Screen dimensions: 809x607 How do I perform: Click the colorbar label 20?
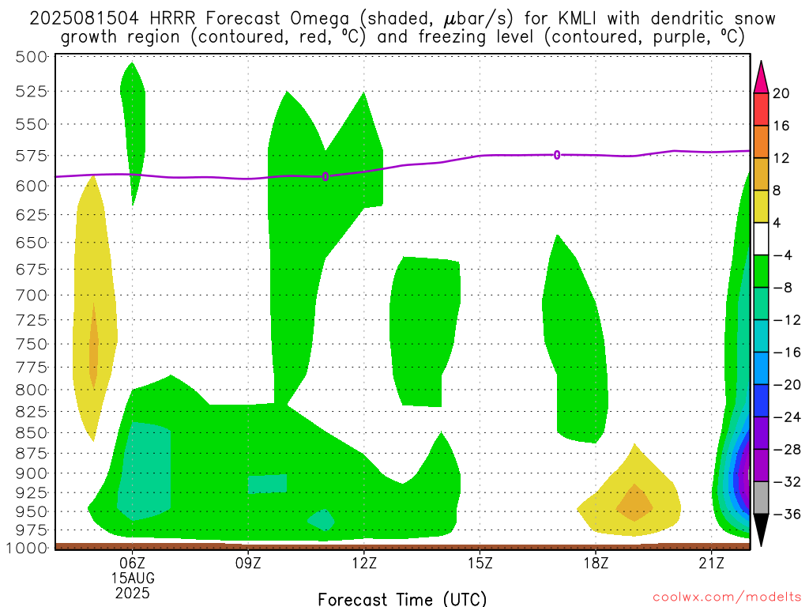click(x=781, y=93)
